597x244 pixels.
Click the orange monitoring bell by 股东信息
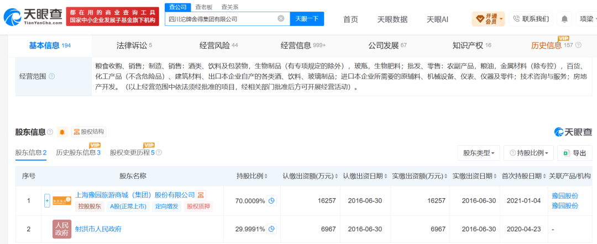tap(62, 132)
